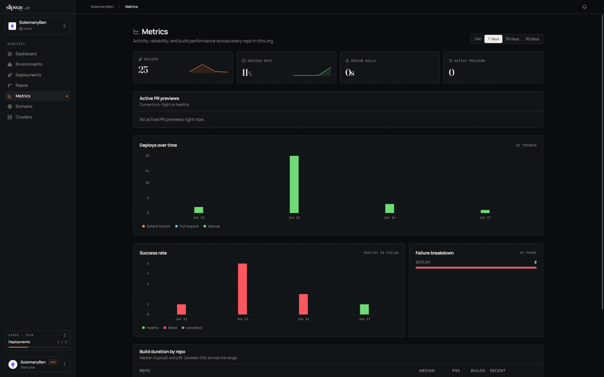
Task: Click the P95 column header
Action: pos(456,371)
